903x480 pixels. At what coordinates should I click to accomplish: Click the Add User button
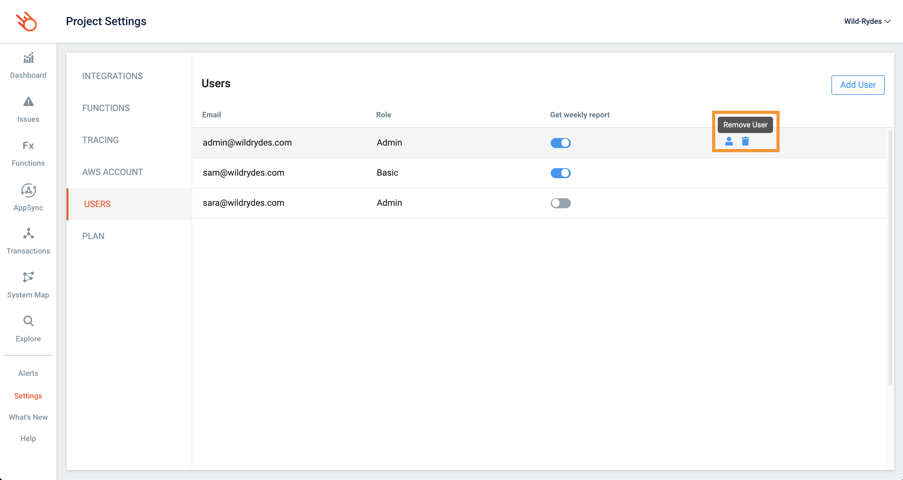coord(857,85)
